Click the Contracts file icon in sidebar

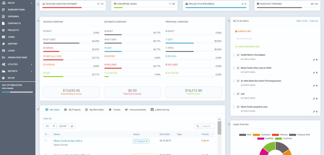(3, 23)
